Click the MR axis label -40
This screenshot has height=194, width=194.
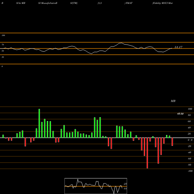point(189,152)
